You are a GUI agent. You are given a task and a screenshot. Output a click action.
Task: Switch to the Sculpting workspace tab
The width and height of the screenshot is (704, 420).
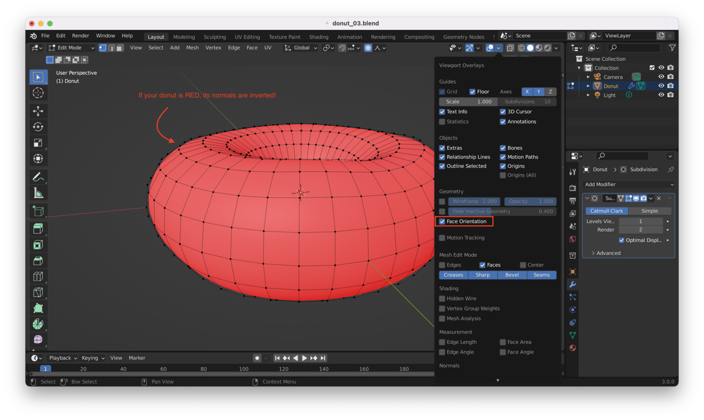tap(215, 37)
